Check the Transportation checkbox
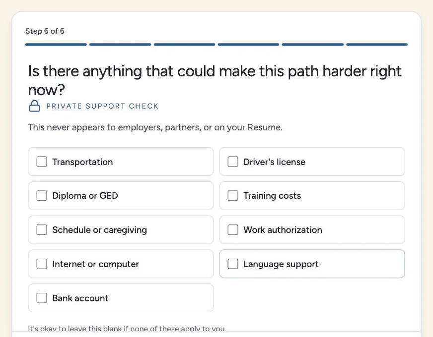This screenshot has height=337, width=433. [x=42, y=162]
